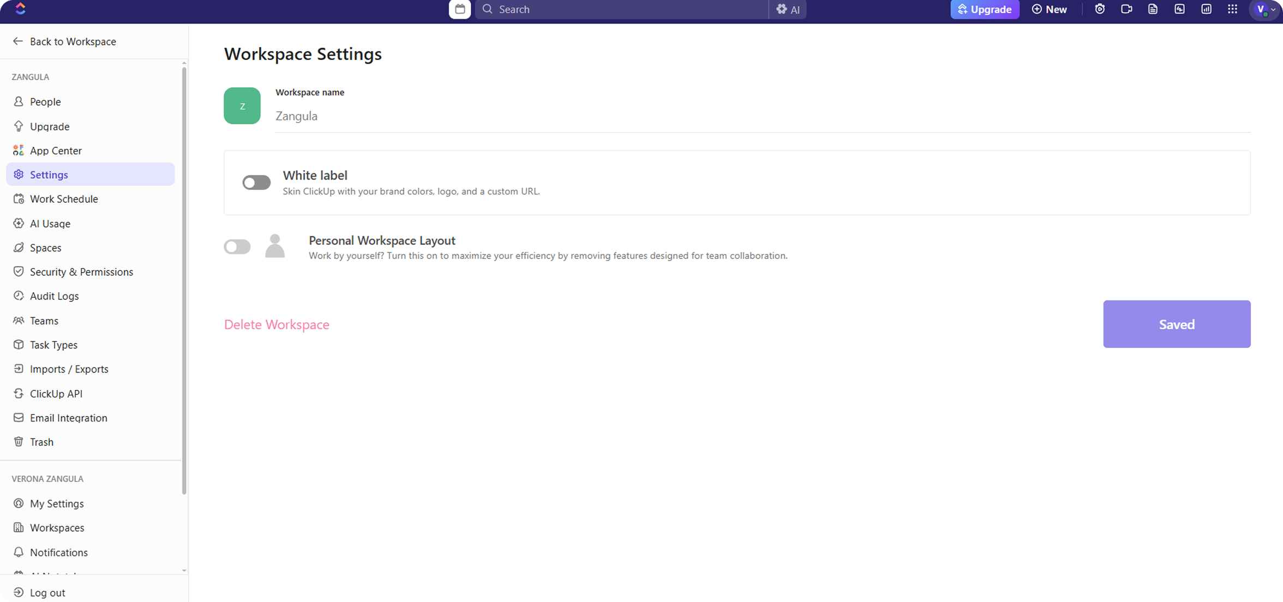Turn on Personal Workspace Layout toggle
The width and height of the screenshot is (1283, 602).
pos(237,246)
